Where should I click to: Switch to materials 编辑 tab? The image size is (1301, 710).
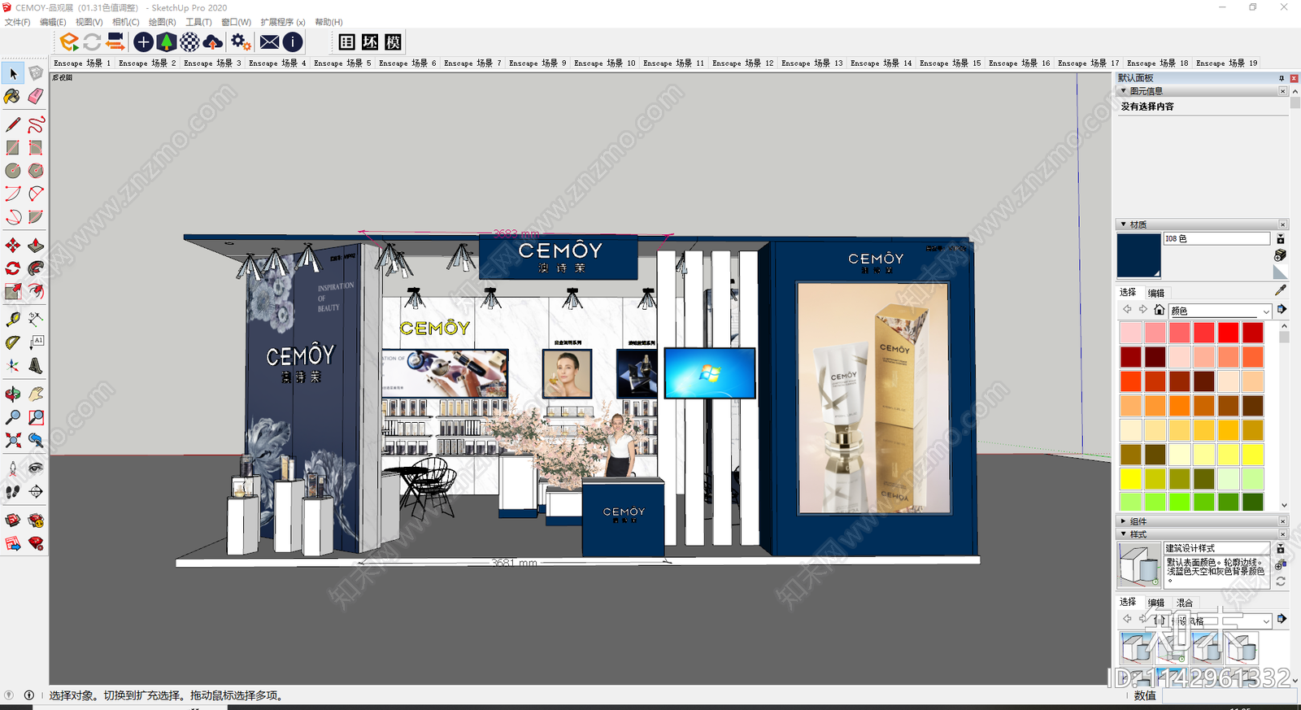(x=1156, y=293)
